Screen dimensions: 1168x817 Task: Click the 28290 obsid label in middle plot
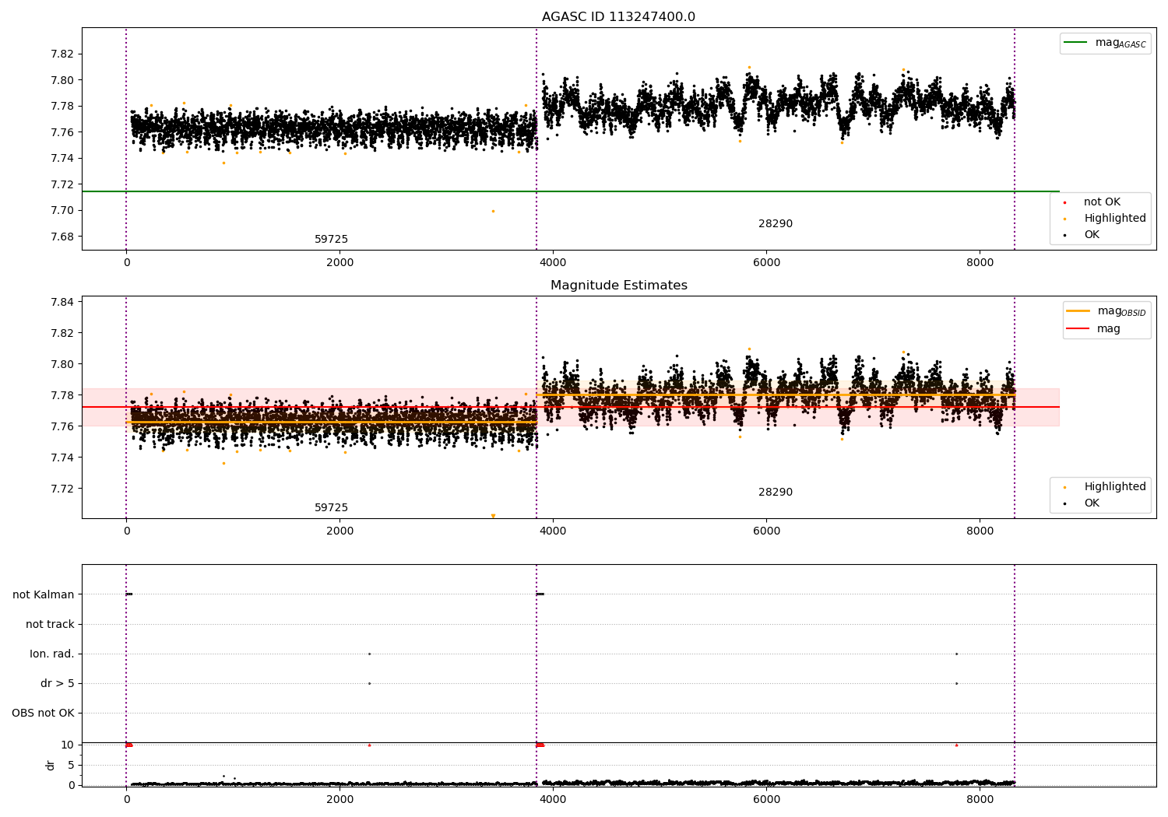[x=775, y=493]
